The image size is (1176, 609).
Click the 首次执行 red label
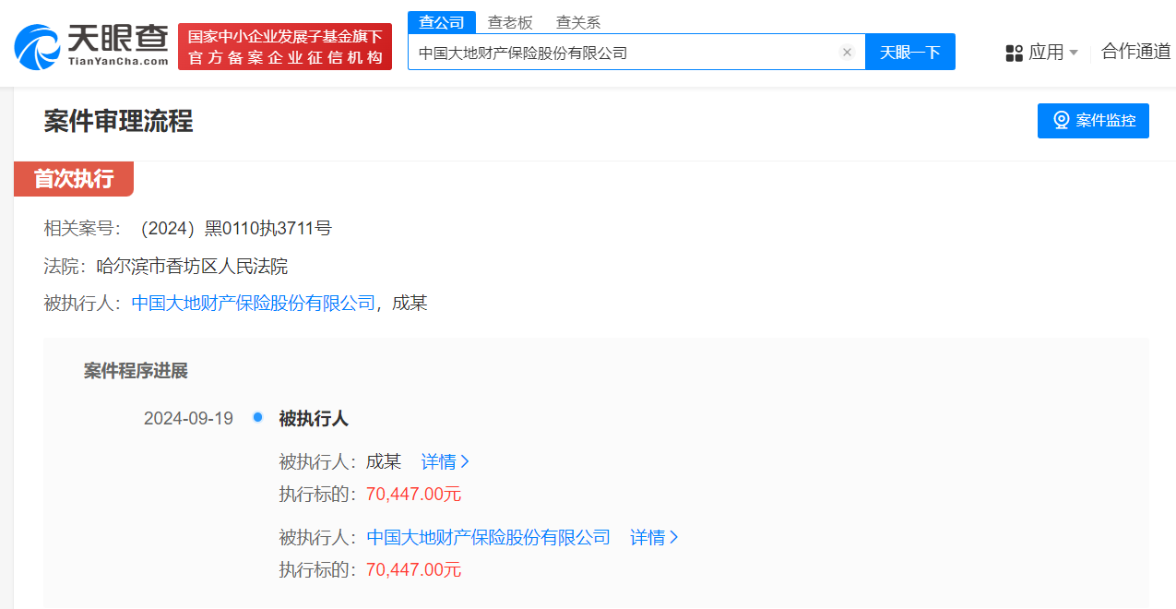(x=74, y=179)
